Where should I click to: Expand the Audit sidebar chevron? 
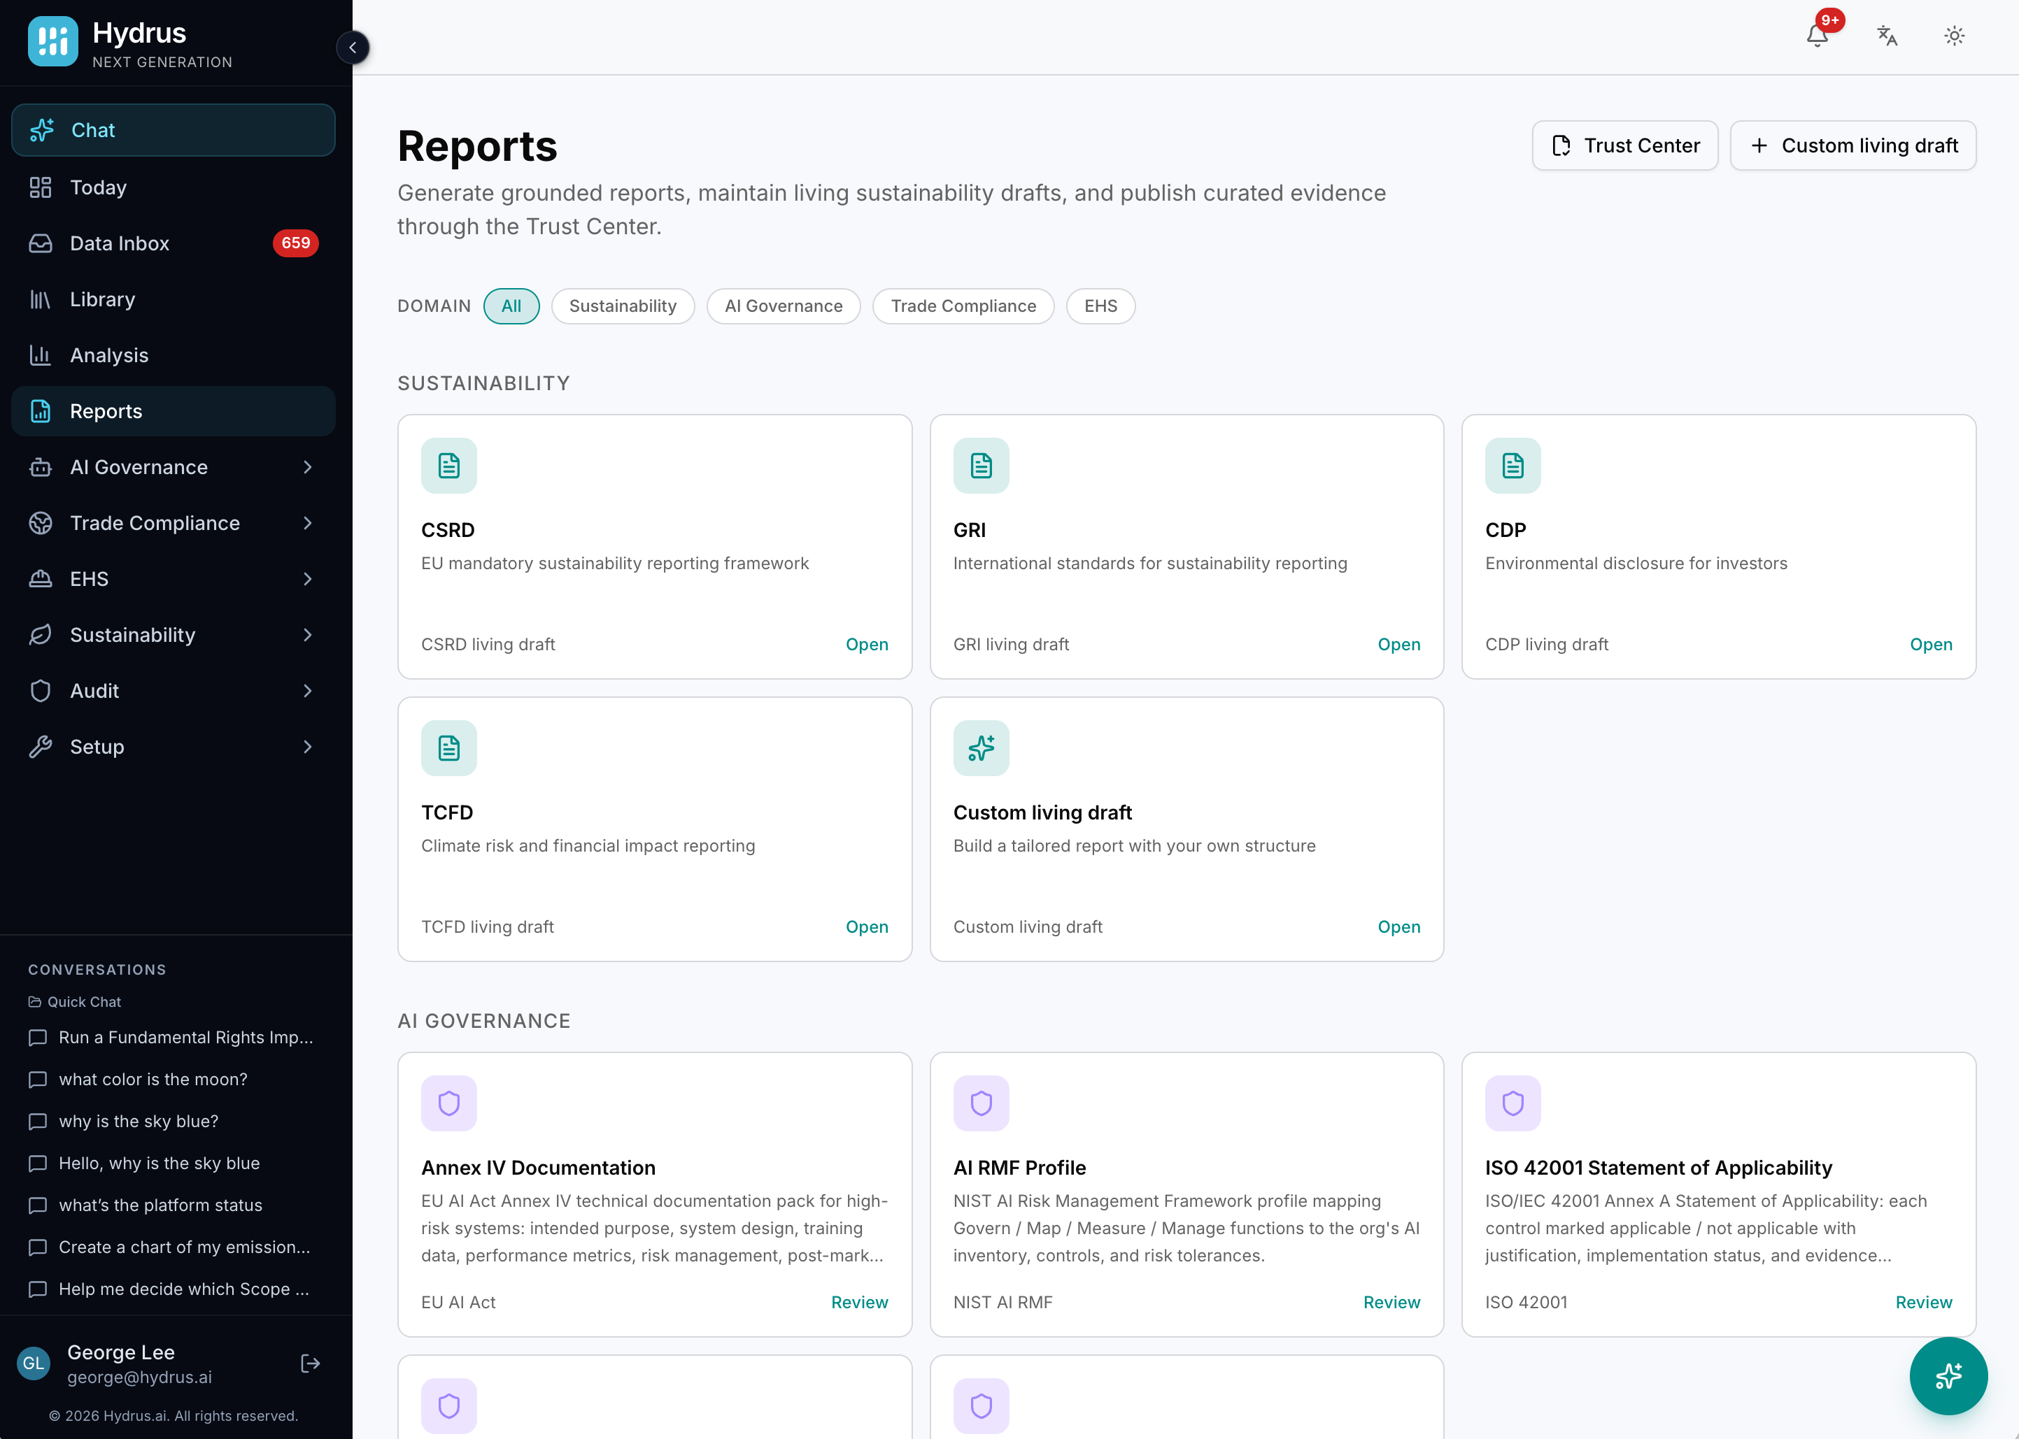point(308,690)
